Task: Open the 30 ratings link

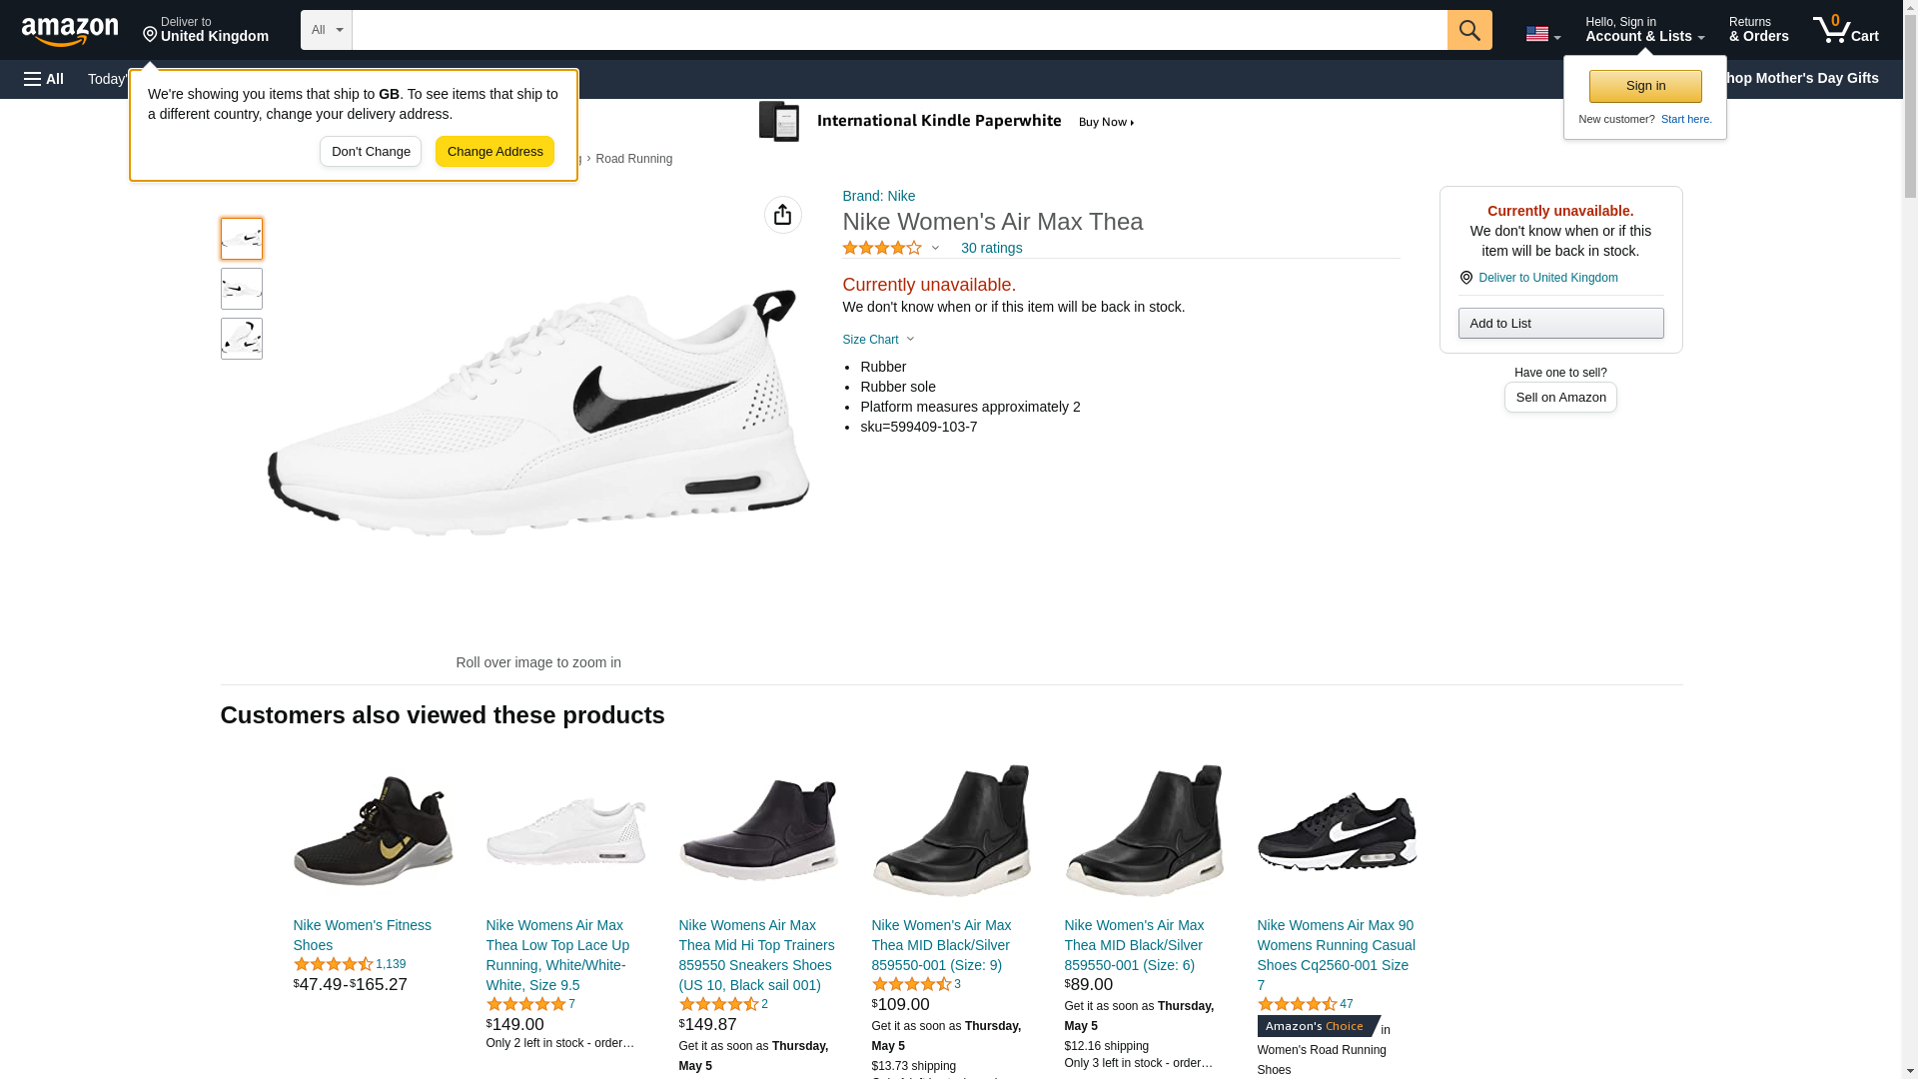Action: (990, 248)
